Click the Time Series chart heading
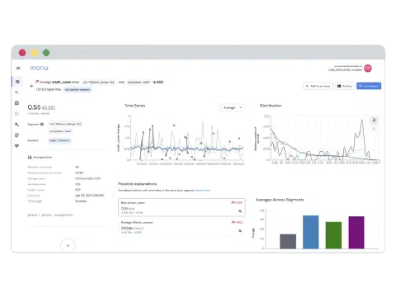 click(134, 106)
